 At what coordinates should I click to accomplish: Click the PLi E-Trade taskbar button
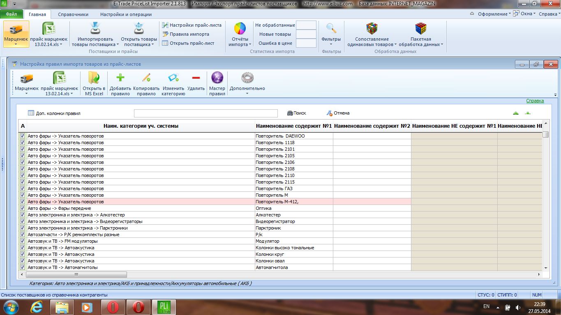click(164, 307)
